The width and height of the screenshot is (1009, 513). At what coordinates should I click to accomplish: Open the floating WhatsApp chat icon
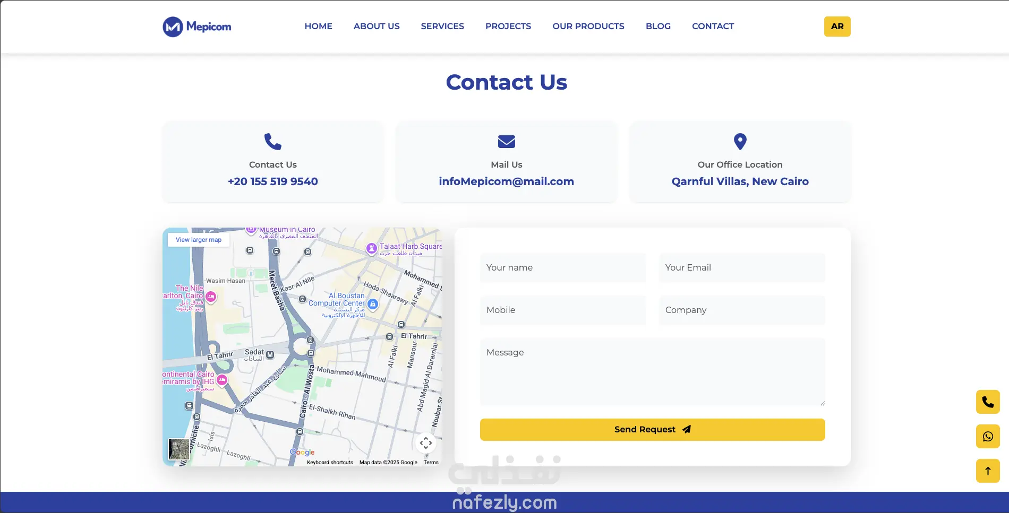pos(988,437)
